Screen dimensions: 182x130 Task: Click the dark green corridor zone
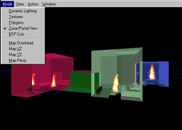click(80, 81)
